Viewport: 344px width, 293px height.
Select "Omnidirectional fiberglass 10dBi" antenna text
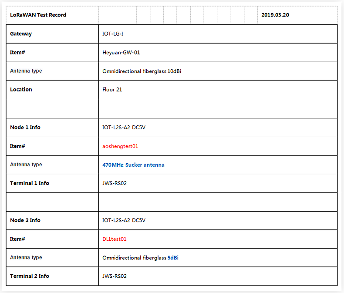click(x=142, y=71)
